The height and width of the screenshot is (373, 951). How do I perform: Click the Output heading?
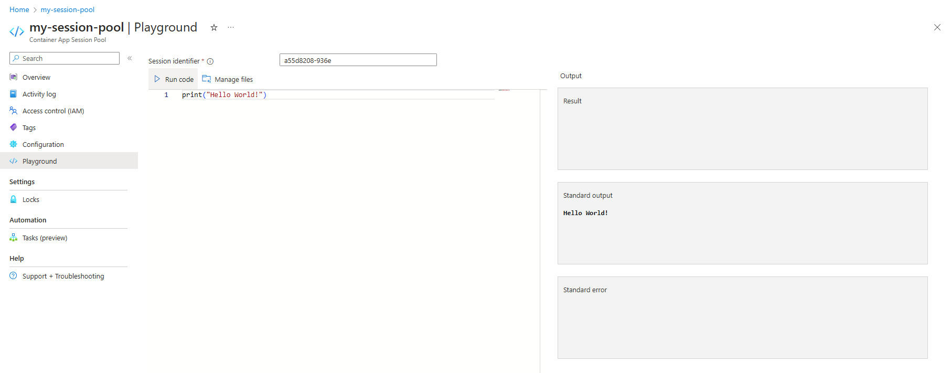(571, 76)
